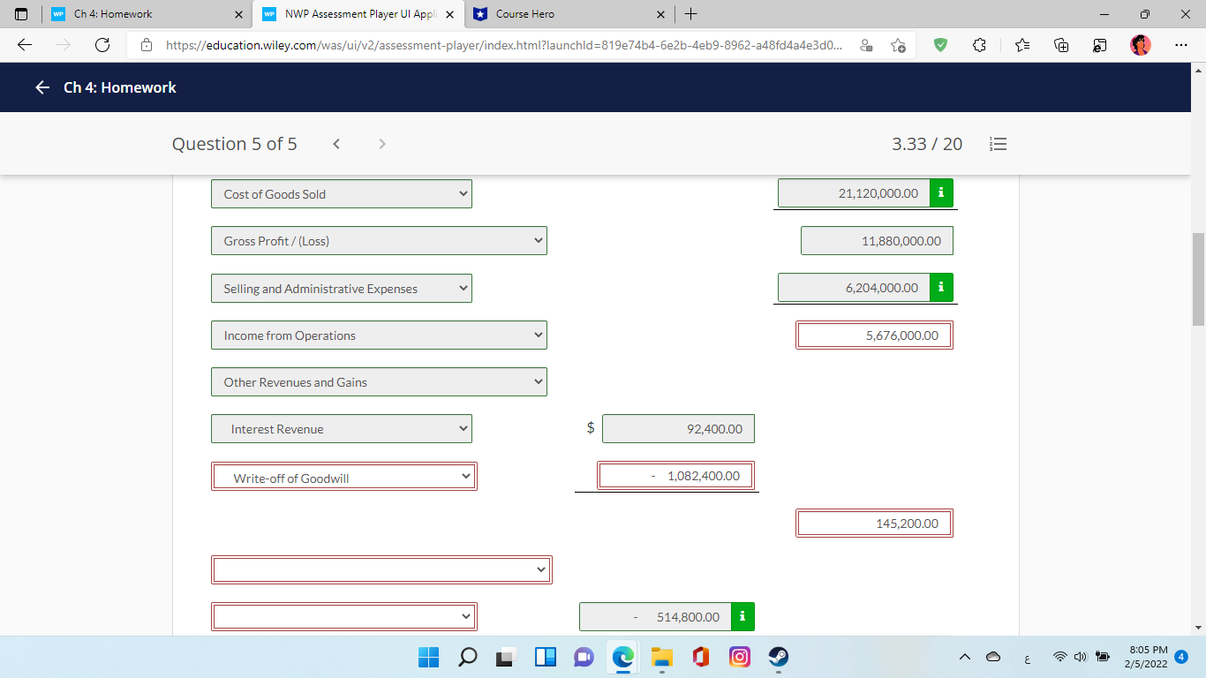Close the Ch 4: Homework tab
The image size is (1206, 678).
238,14
